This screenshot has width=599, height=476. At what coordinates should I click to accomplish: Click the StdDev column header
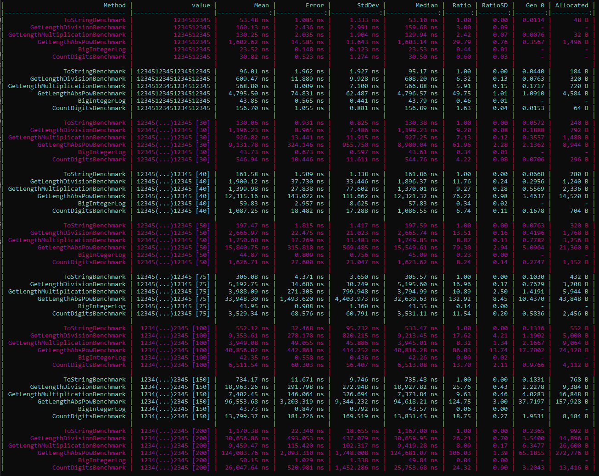(x=368, y=6)
